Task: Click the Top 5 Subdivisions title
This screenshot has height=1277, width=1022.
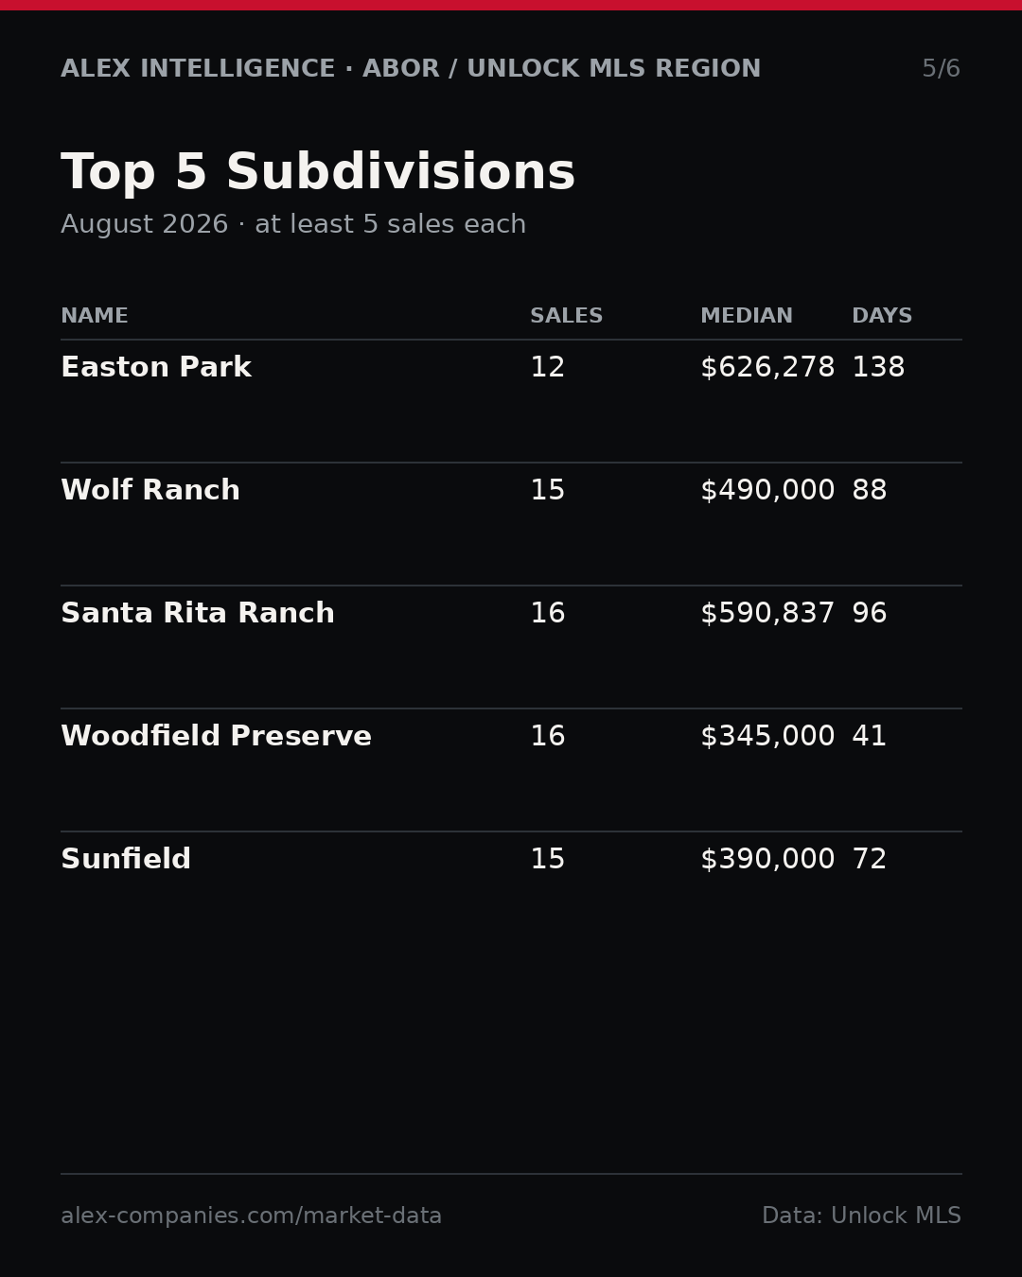Action: tap(318, 174)
